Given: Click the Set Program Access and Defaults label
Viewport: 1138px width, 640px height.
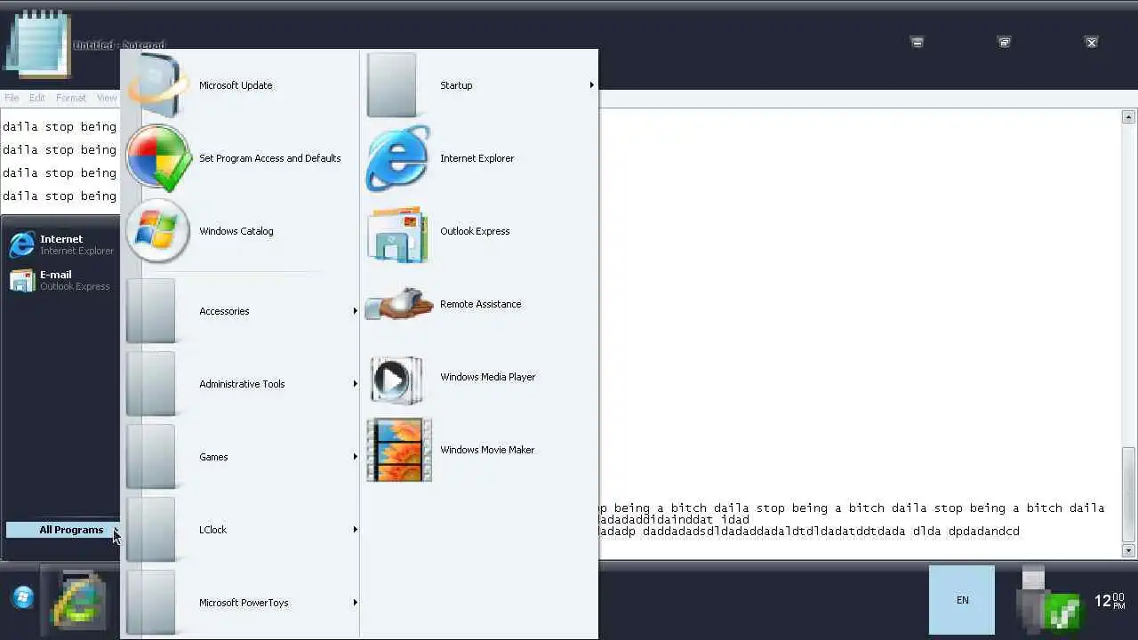Looking at the screenshot, I should [270, 158].
